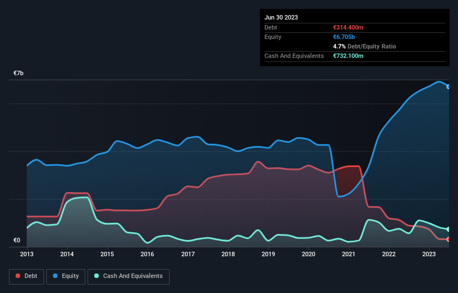Click the 2016 x-axis label
The width and height of the screenshot is (458, 293).
147,254
